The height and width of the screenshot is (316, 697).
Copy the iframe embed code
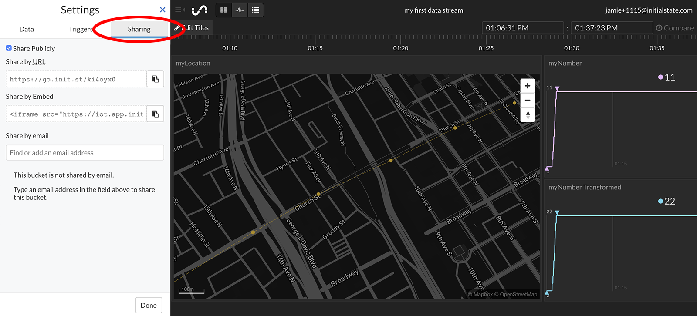pos(155,114)
